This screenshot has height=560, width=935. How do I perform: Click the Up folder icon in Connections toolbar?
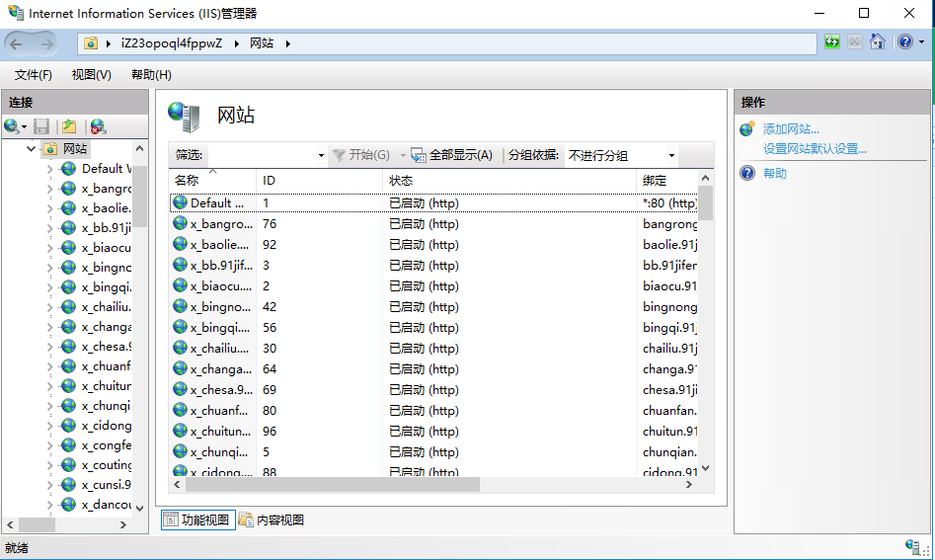pyautogui.click(x=69, y=126)
